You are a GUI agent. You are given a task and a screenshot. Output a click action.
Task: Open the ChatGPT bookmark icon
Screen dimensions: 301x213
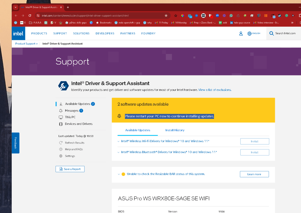[x=46, y=23]
